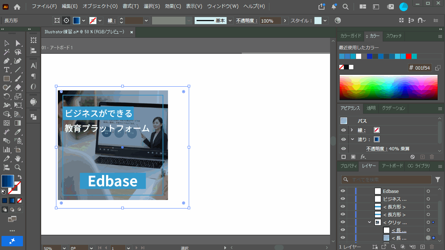
Task: Open notifications bell icon
Action: [x=334, y=6]
